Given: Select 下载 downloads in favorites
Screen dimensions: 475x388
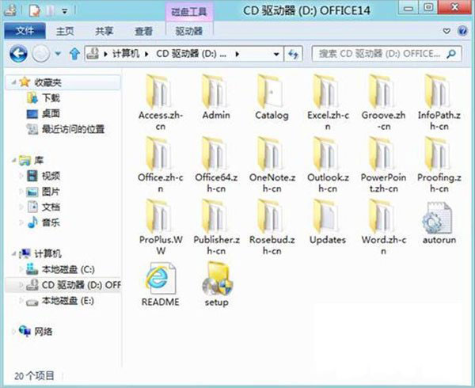Looking at the screenshot, I should [44, 97].
